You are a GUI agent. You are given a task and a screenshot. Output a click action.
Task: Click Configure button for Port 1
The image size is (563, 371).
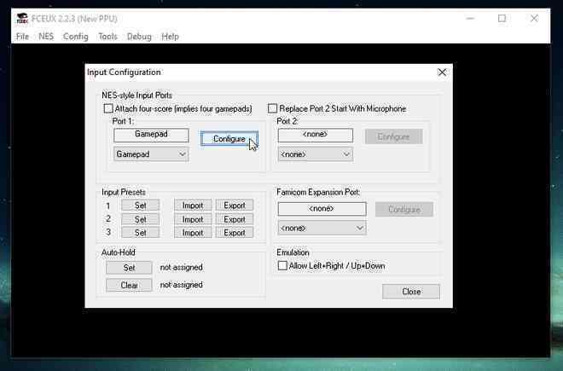[229, 139]
